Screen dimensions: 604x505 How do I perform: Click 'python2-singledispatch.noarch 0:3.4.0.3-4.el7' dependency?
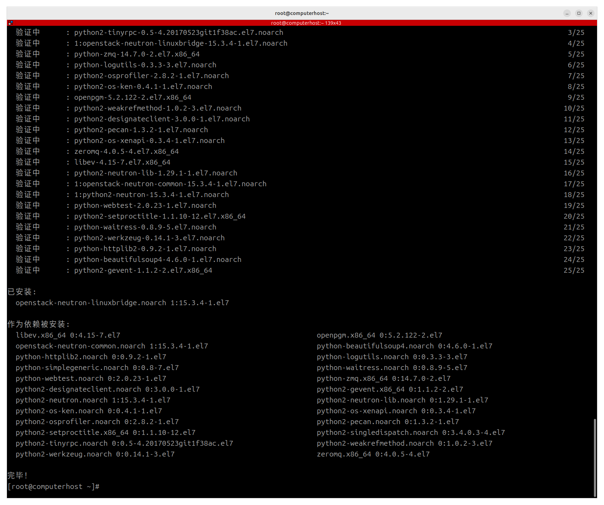pyautogui.click(x=411, y=432)
